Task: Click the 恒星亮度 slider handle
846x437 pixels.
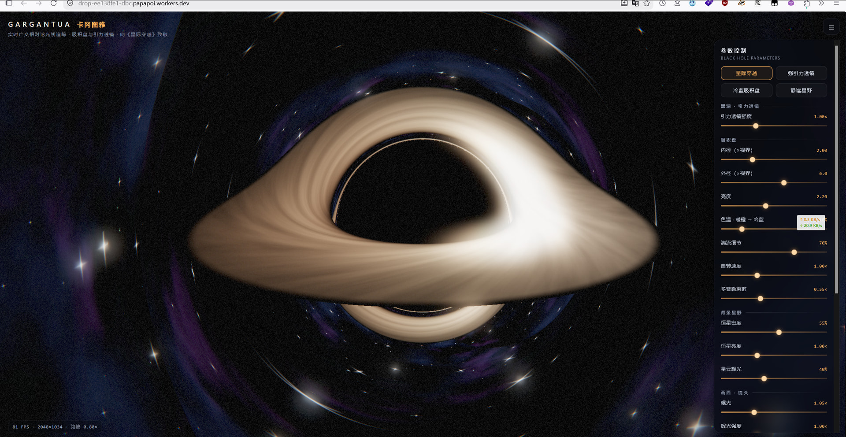Action: click(x=757, y=356)
